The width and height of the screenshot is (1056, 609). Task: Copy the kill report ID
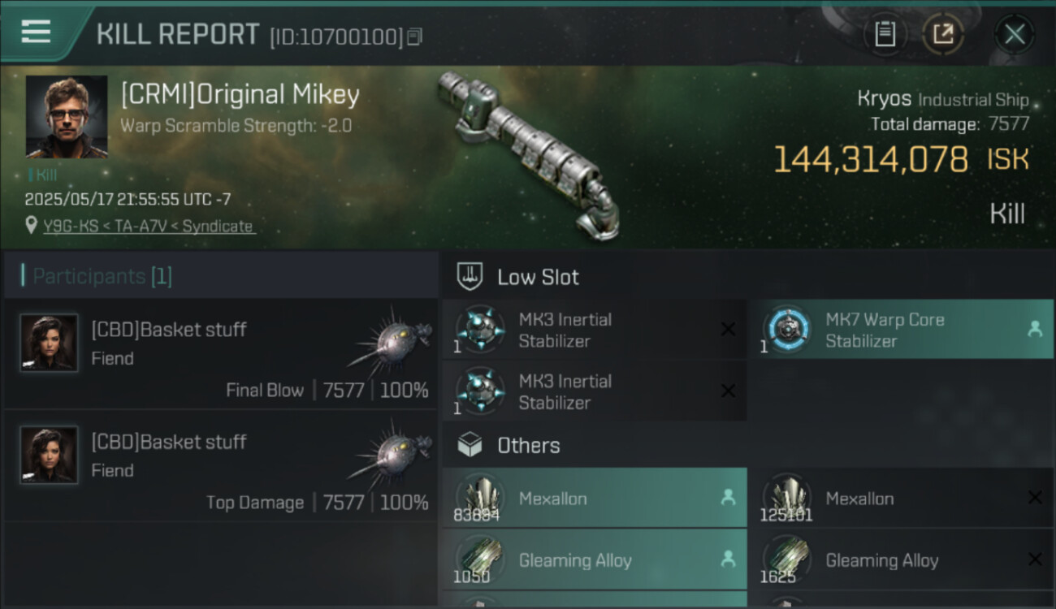[x=415, y=37]
